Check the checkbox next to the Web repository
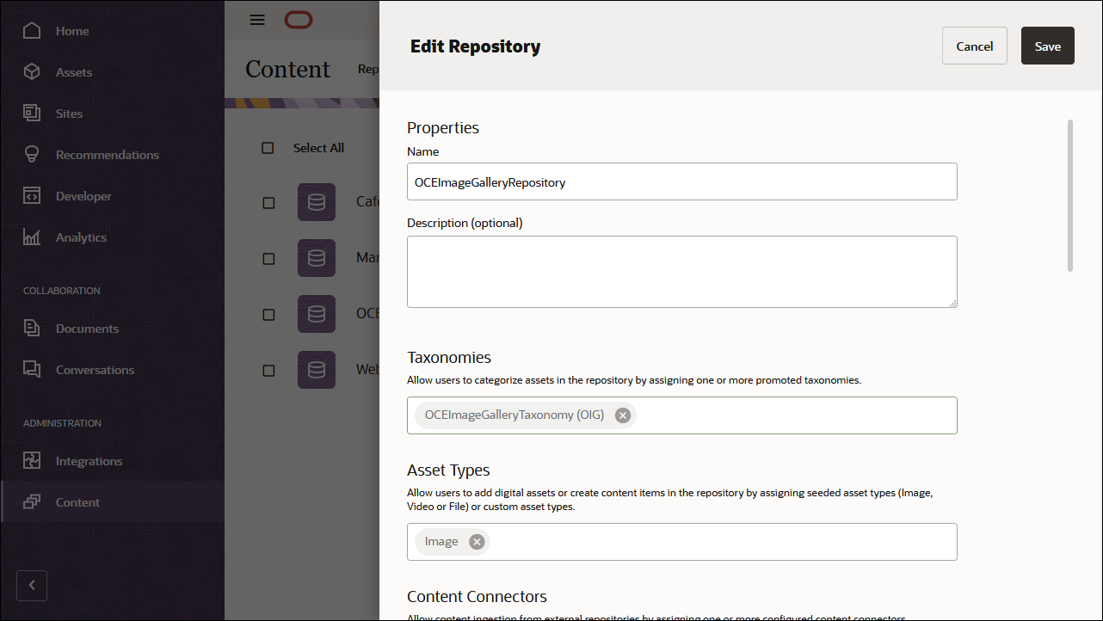 (x=268, y=369)
